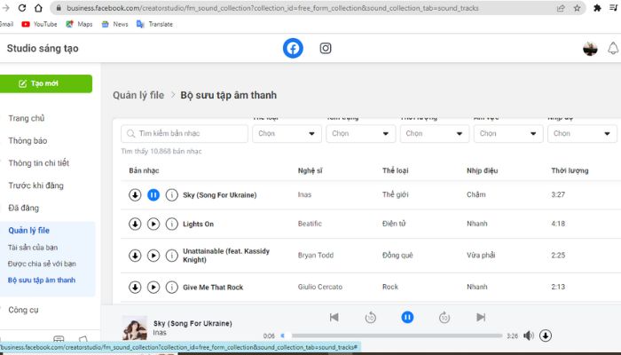Click the Nghệ sĩ column header

[310, 170]
